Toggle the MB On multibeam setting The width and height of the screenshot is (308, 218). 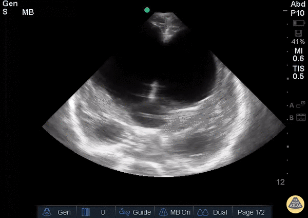[174, 212]
